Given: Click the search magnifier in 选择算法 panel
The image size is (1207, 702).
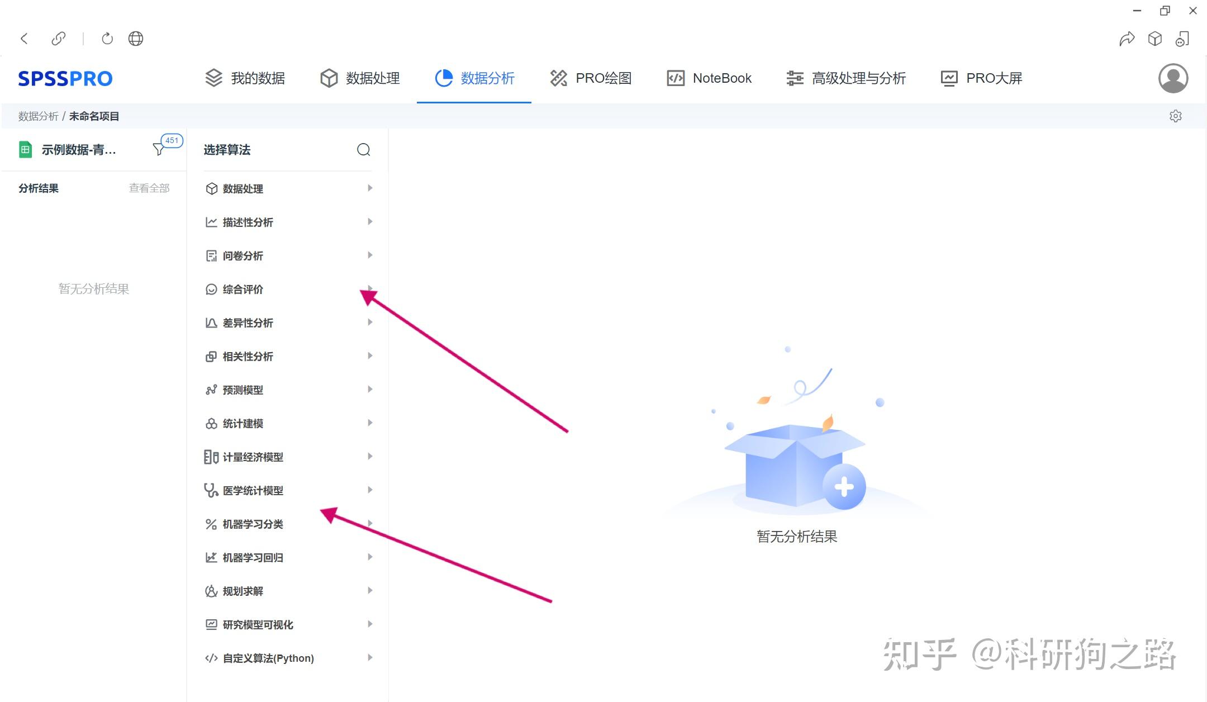Looking at the screenshot, I should pyautogui.click(x=363, y=150).
